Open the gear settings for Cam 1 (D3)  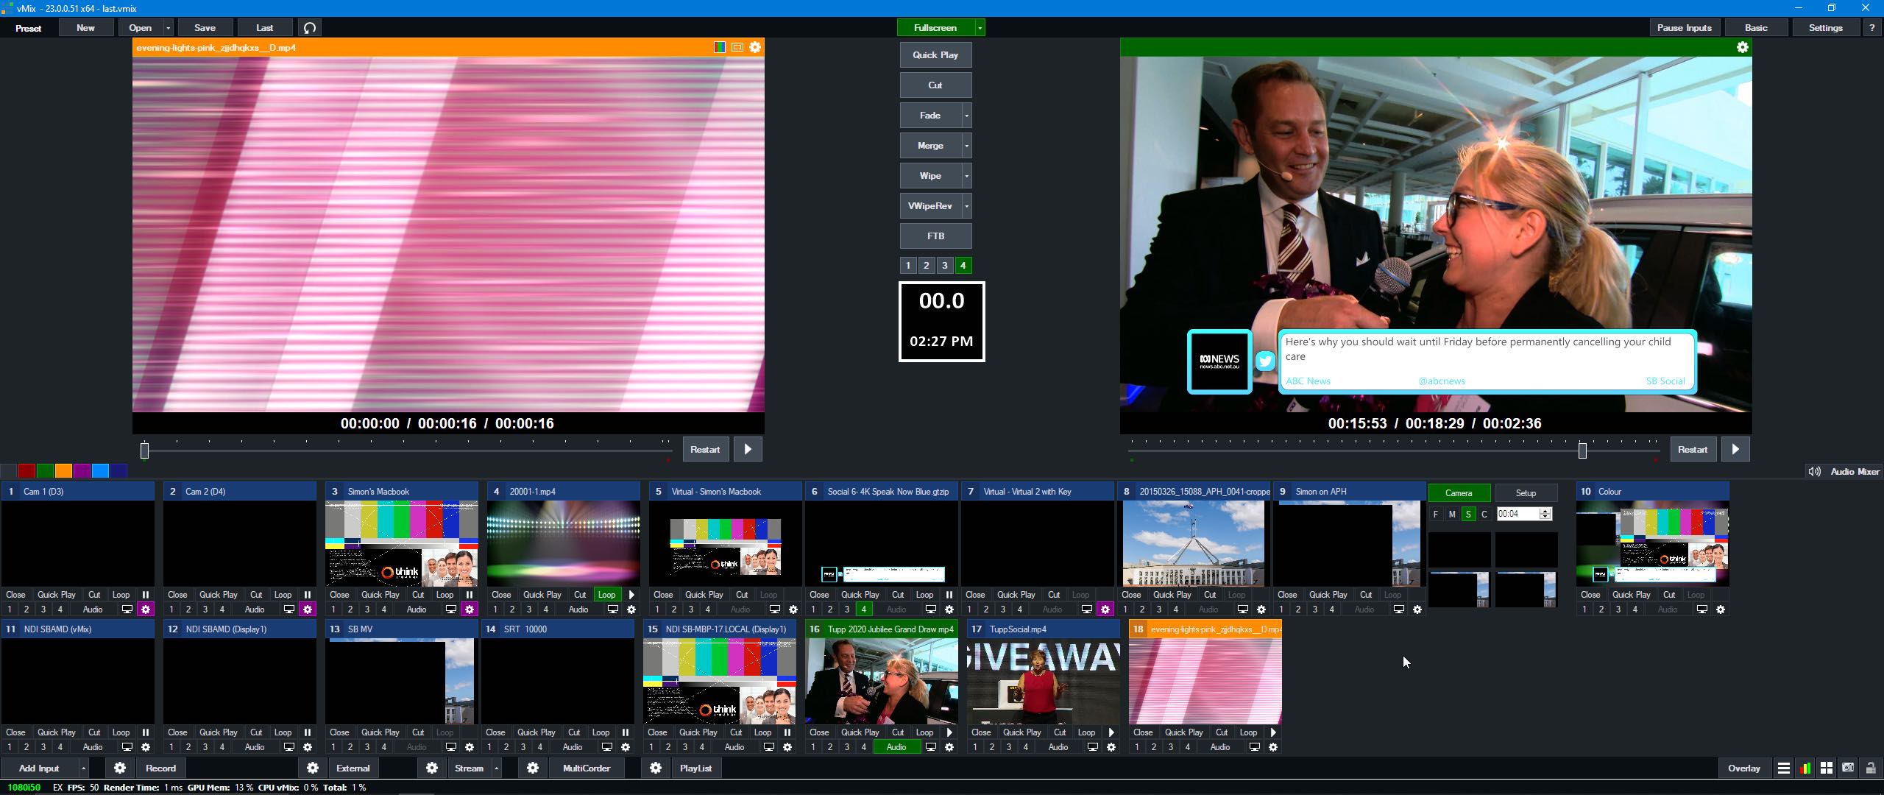tap(146, 609)
